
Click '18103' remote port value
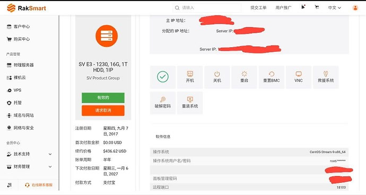[x=341, y=187]
